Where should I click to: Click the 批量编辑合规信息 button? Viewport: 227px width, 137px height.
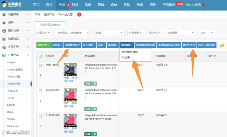(x=146, y=45)
